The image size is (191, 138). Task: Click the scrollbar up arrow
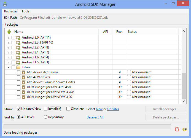184,31
